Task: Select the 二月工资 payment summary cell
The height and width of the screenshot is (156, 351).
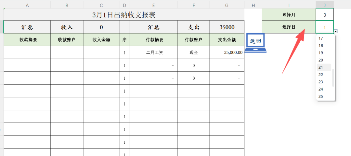Action: pyautogui.click(x=153, y=52)
